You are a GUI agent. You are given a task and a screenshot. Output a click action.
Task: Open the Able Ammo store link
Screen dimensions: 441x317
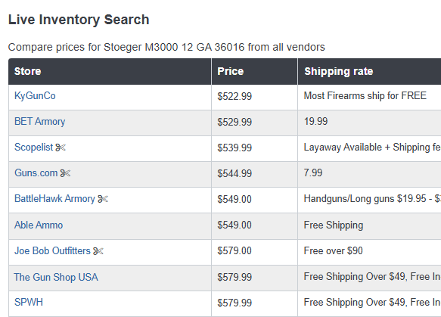(39, 225)
